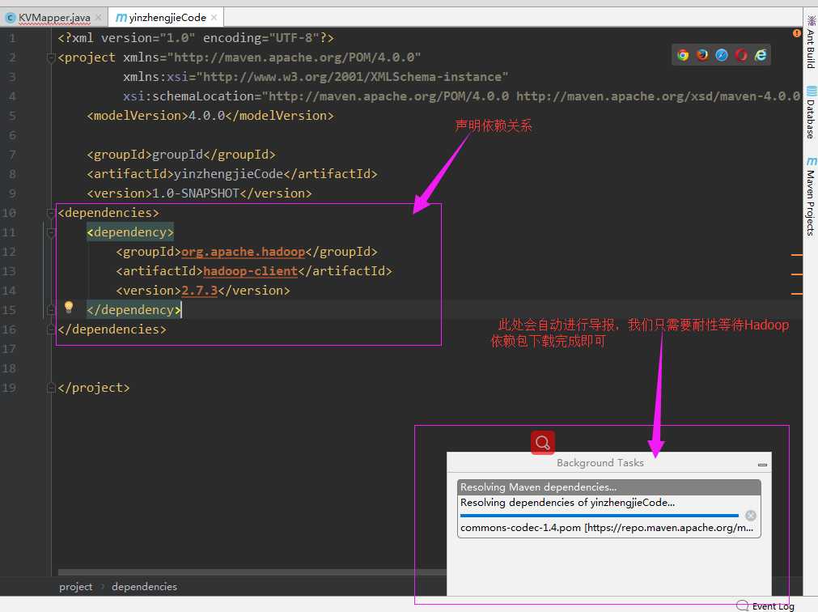Viewport: 818px width, 612px height.
Task: Click the commons-codec-1.4.pom status text
Action: pyautogui.click(x=607, y=528)
